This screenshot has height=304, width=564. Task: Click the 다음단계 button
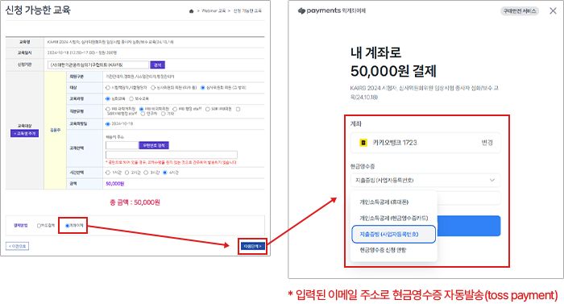(252, 247)
